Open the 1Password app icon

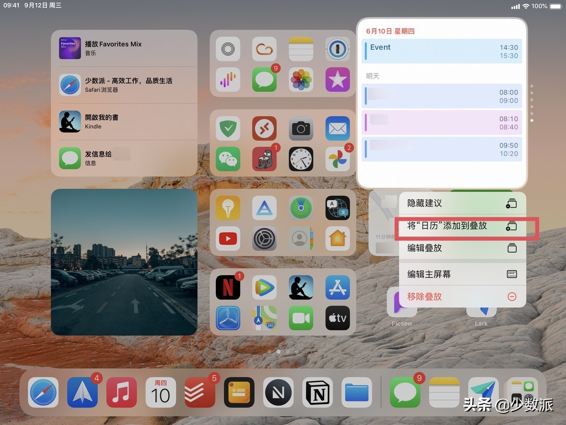[x=338, y=49]
